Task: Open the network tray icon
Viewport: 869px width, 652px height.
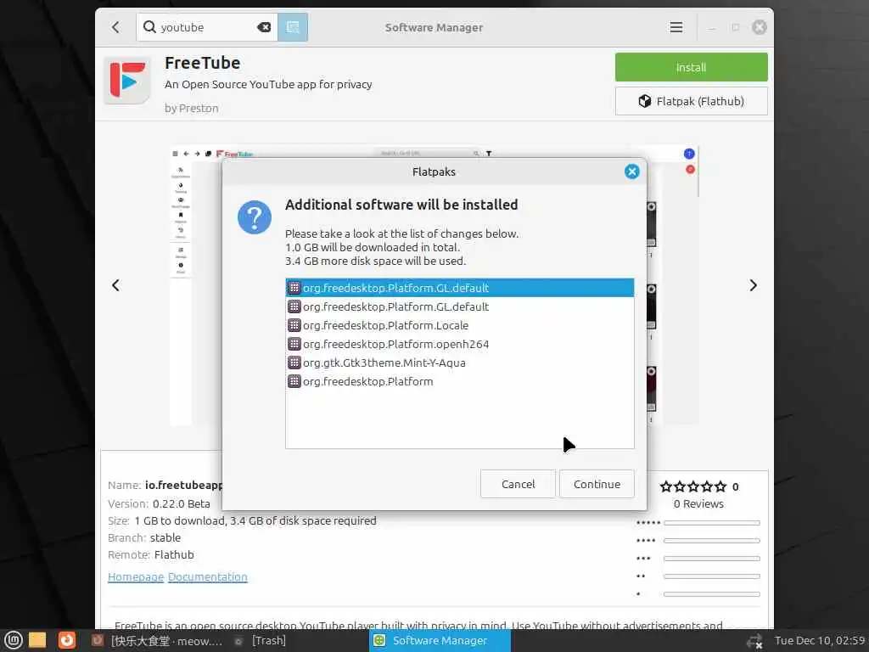Action: (754, 642)
